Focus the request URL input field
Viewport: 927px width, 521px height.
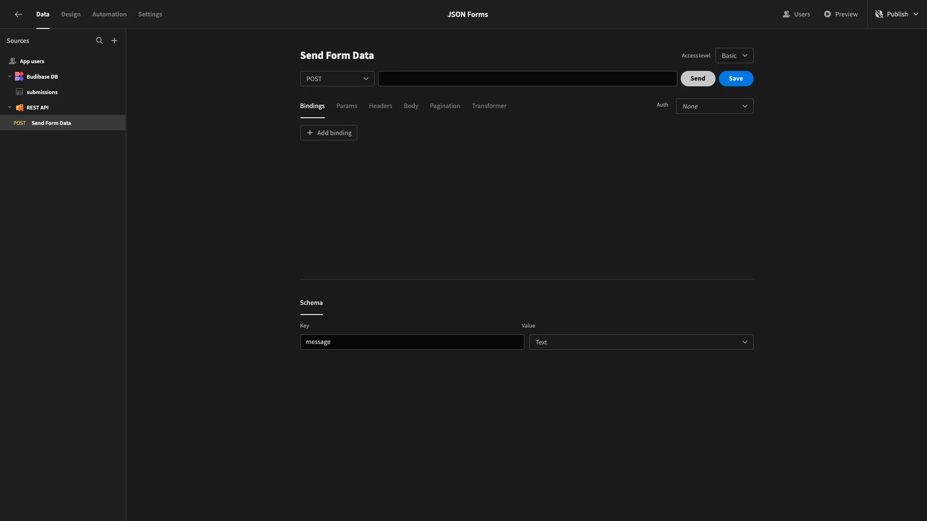(x=527, y=79)
